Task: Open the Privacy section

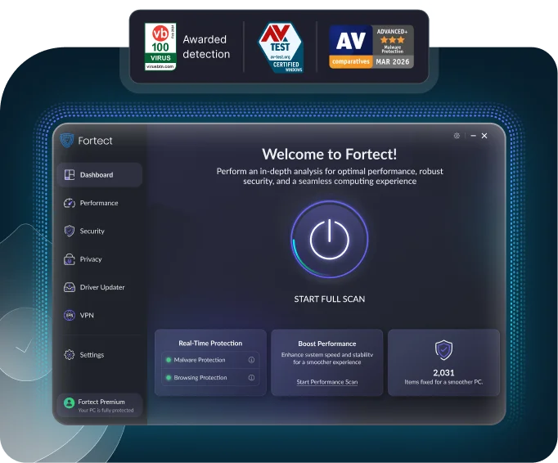Action: [100, 259]
